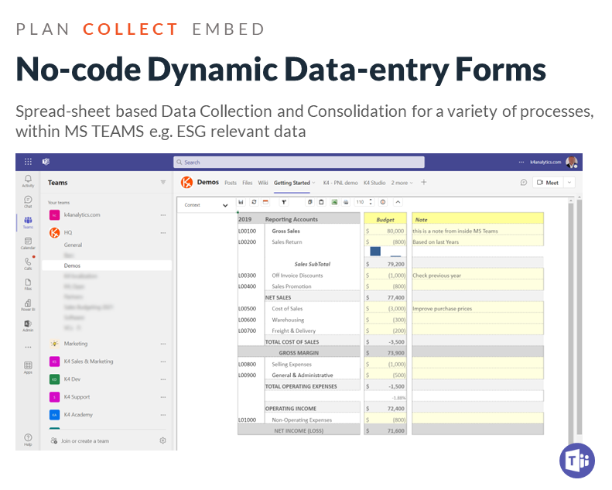Switch to the Posts tab

tap(230, 183)
